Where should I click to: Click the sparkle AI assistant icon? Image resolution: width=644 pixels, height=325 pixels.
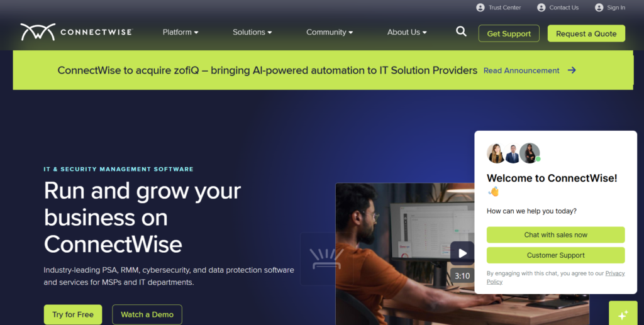point(623,315)
